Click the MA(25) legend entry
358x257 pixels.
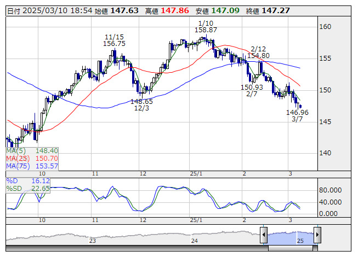[32, 158]
